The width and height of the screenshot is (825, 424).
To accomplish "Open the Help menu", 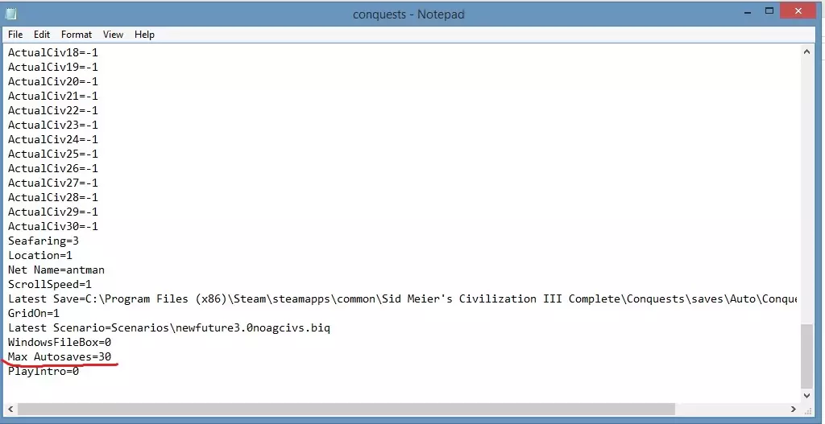I will pyautogui.click(x=144, y=35).
